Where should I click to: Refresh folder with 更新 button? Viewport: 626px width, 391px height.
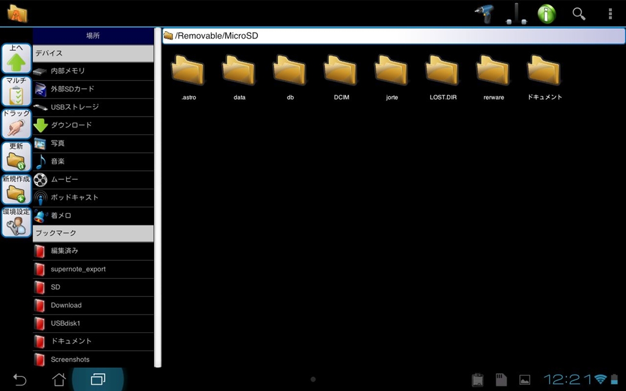point(17,157)
